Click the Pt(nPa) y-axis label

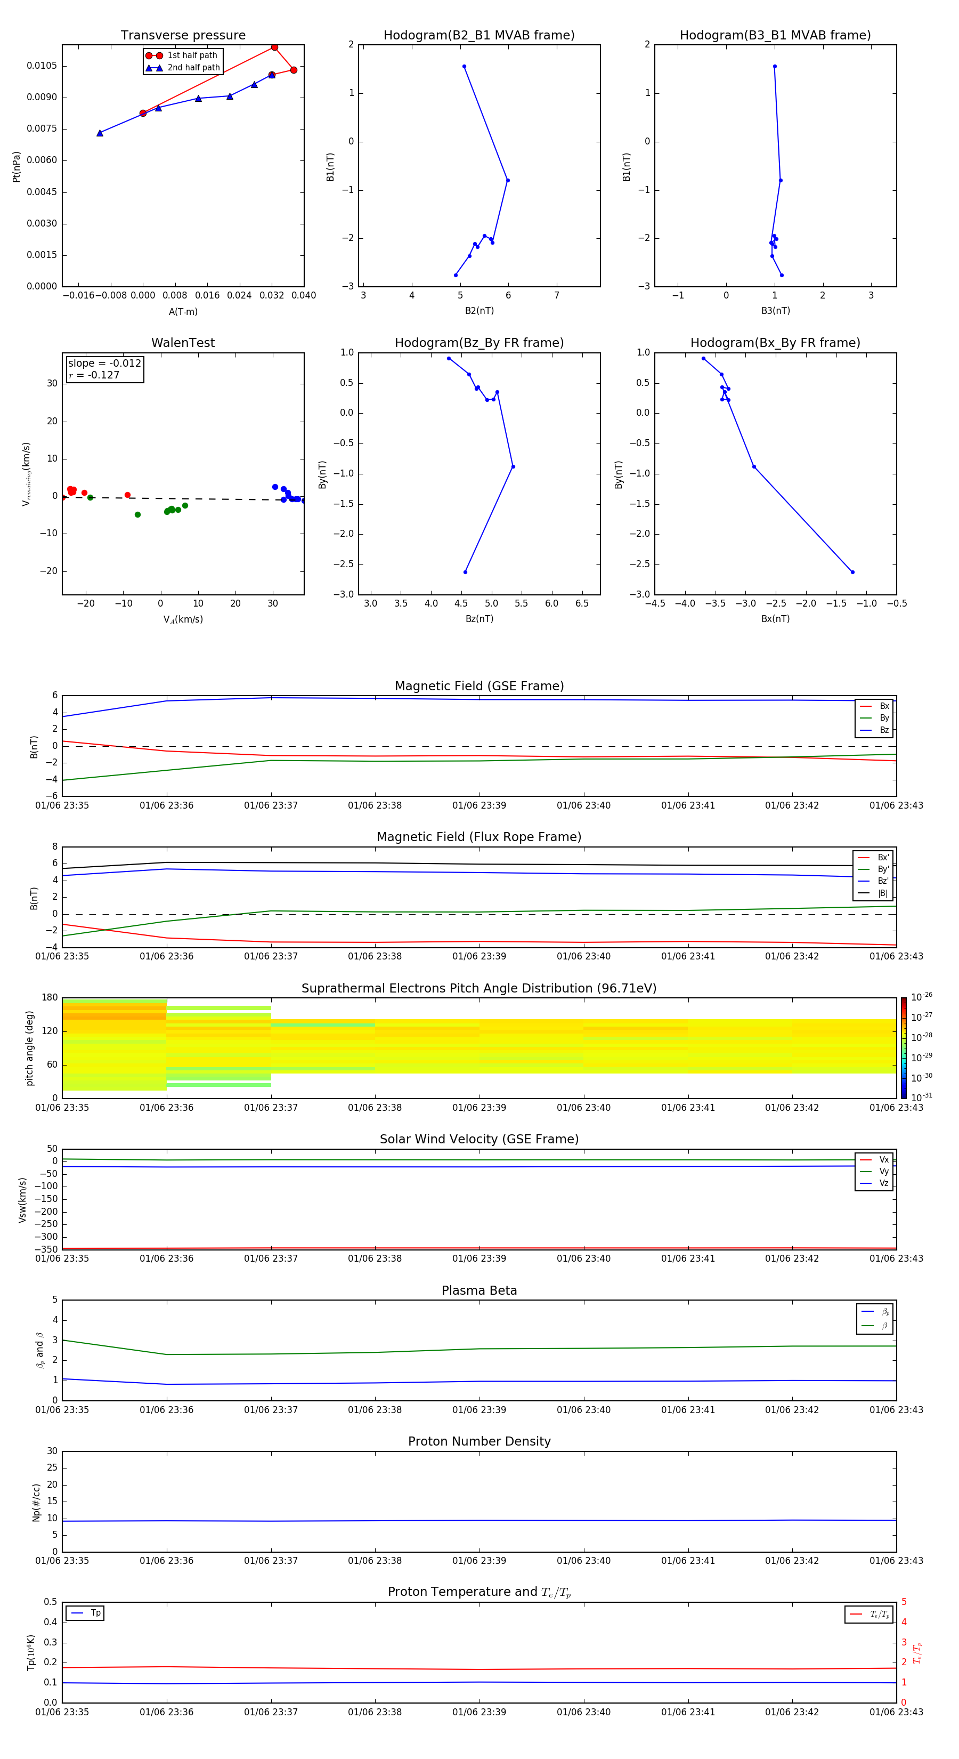(17, 167)
